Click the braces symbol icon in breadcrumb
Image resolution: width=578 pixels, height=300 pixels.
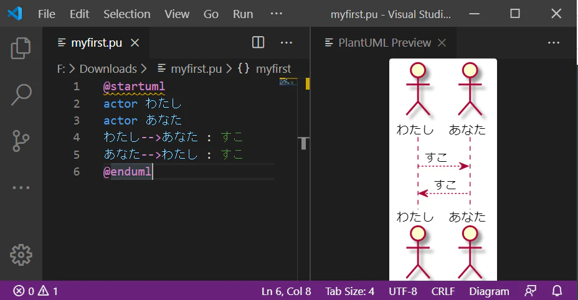point(244,68)
